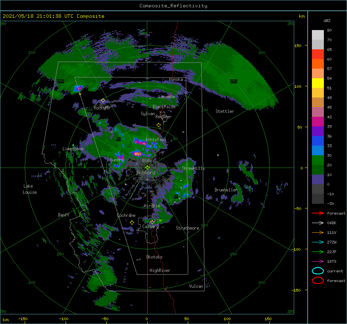Click the yellow radar-center diamond at Didsbury
The image size is (347, 324).
[x=147, y=168]
